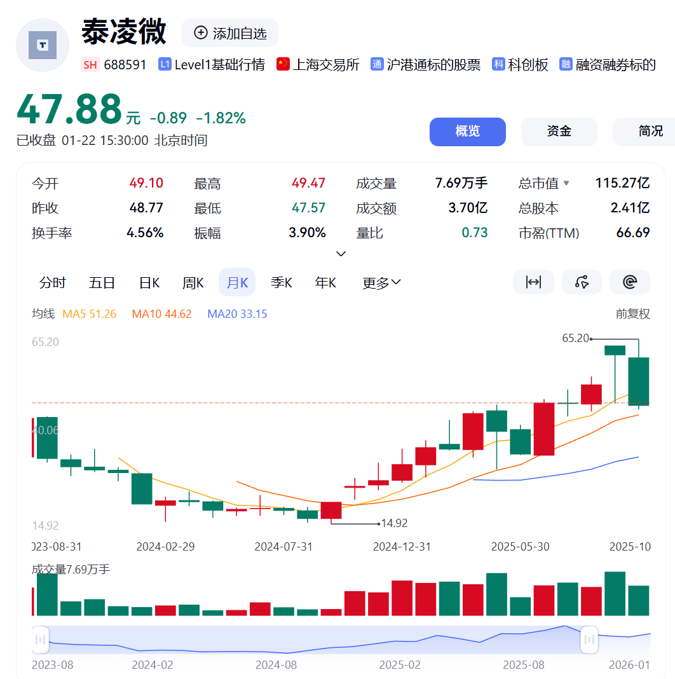The height and width of the screenshot is (679, 675).
Task: Click the spiral indicator settings icon
Action: (x=629, y=282)
